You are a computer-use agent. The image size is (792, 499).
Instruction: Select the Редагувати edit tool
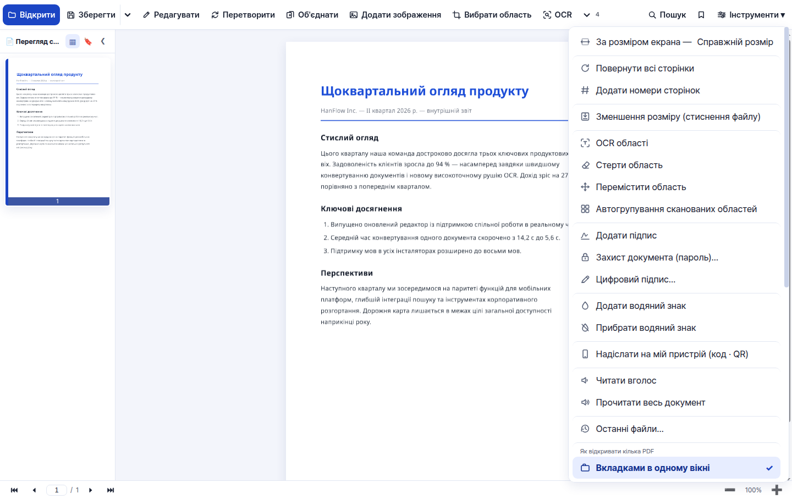pyautogui.click(x=171, y=15)
